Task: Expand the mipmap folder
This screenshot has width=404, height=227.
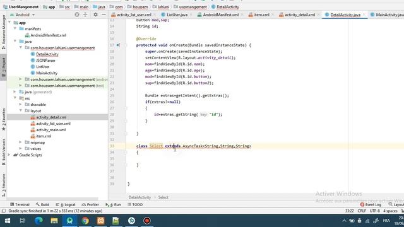Action: click(x=21, y=142)
